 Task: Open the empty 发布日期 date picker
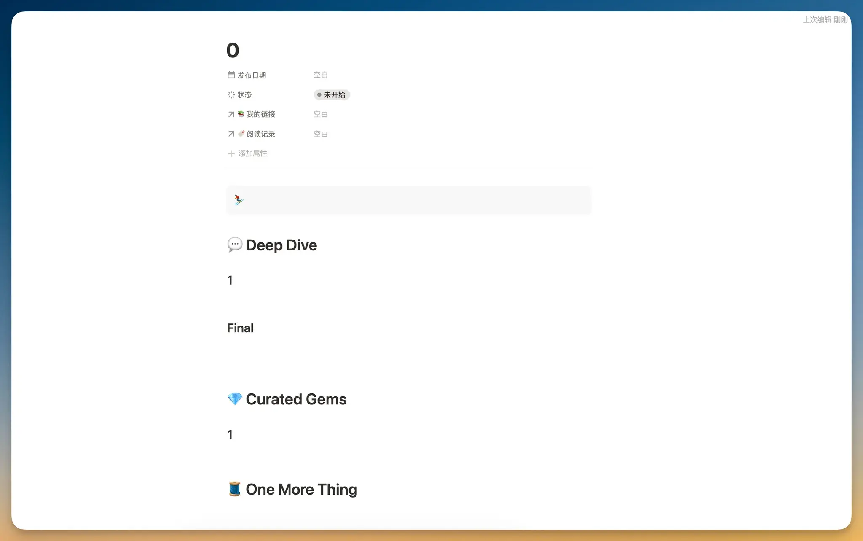(321, 75)
